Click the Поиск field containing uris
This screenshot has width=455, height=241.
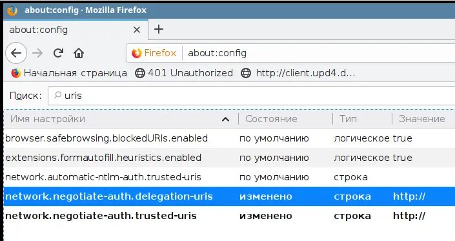coord(252,96)
